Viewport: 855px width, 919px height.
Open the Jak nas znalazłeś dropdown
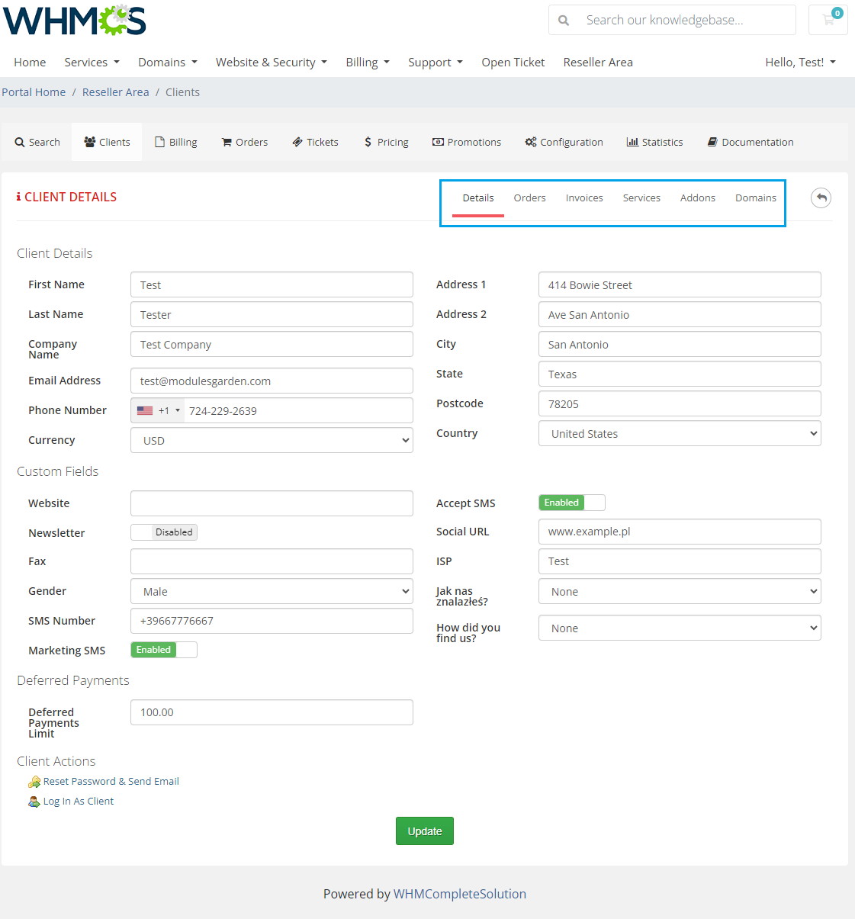[x=680, y=591]
